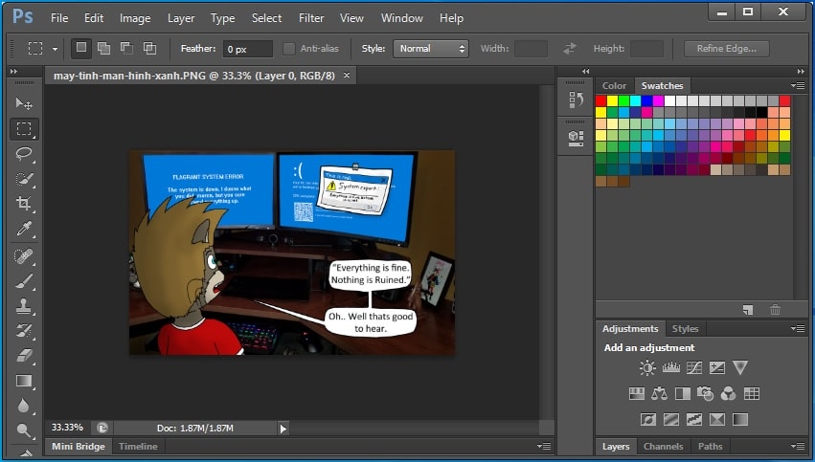
Task: Open the Layer menu
Action: click(x=181, y=18)
